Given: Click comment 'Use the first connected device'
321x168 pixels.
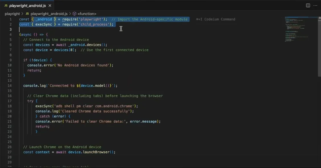Looking at the screenshot, I should tap(117, 50).
